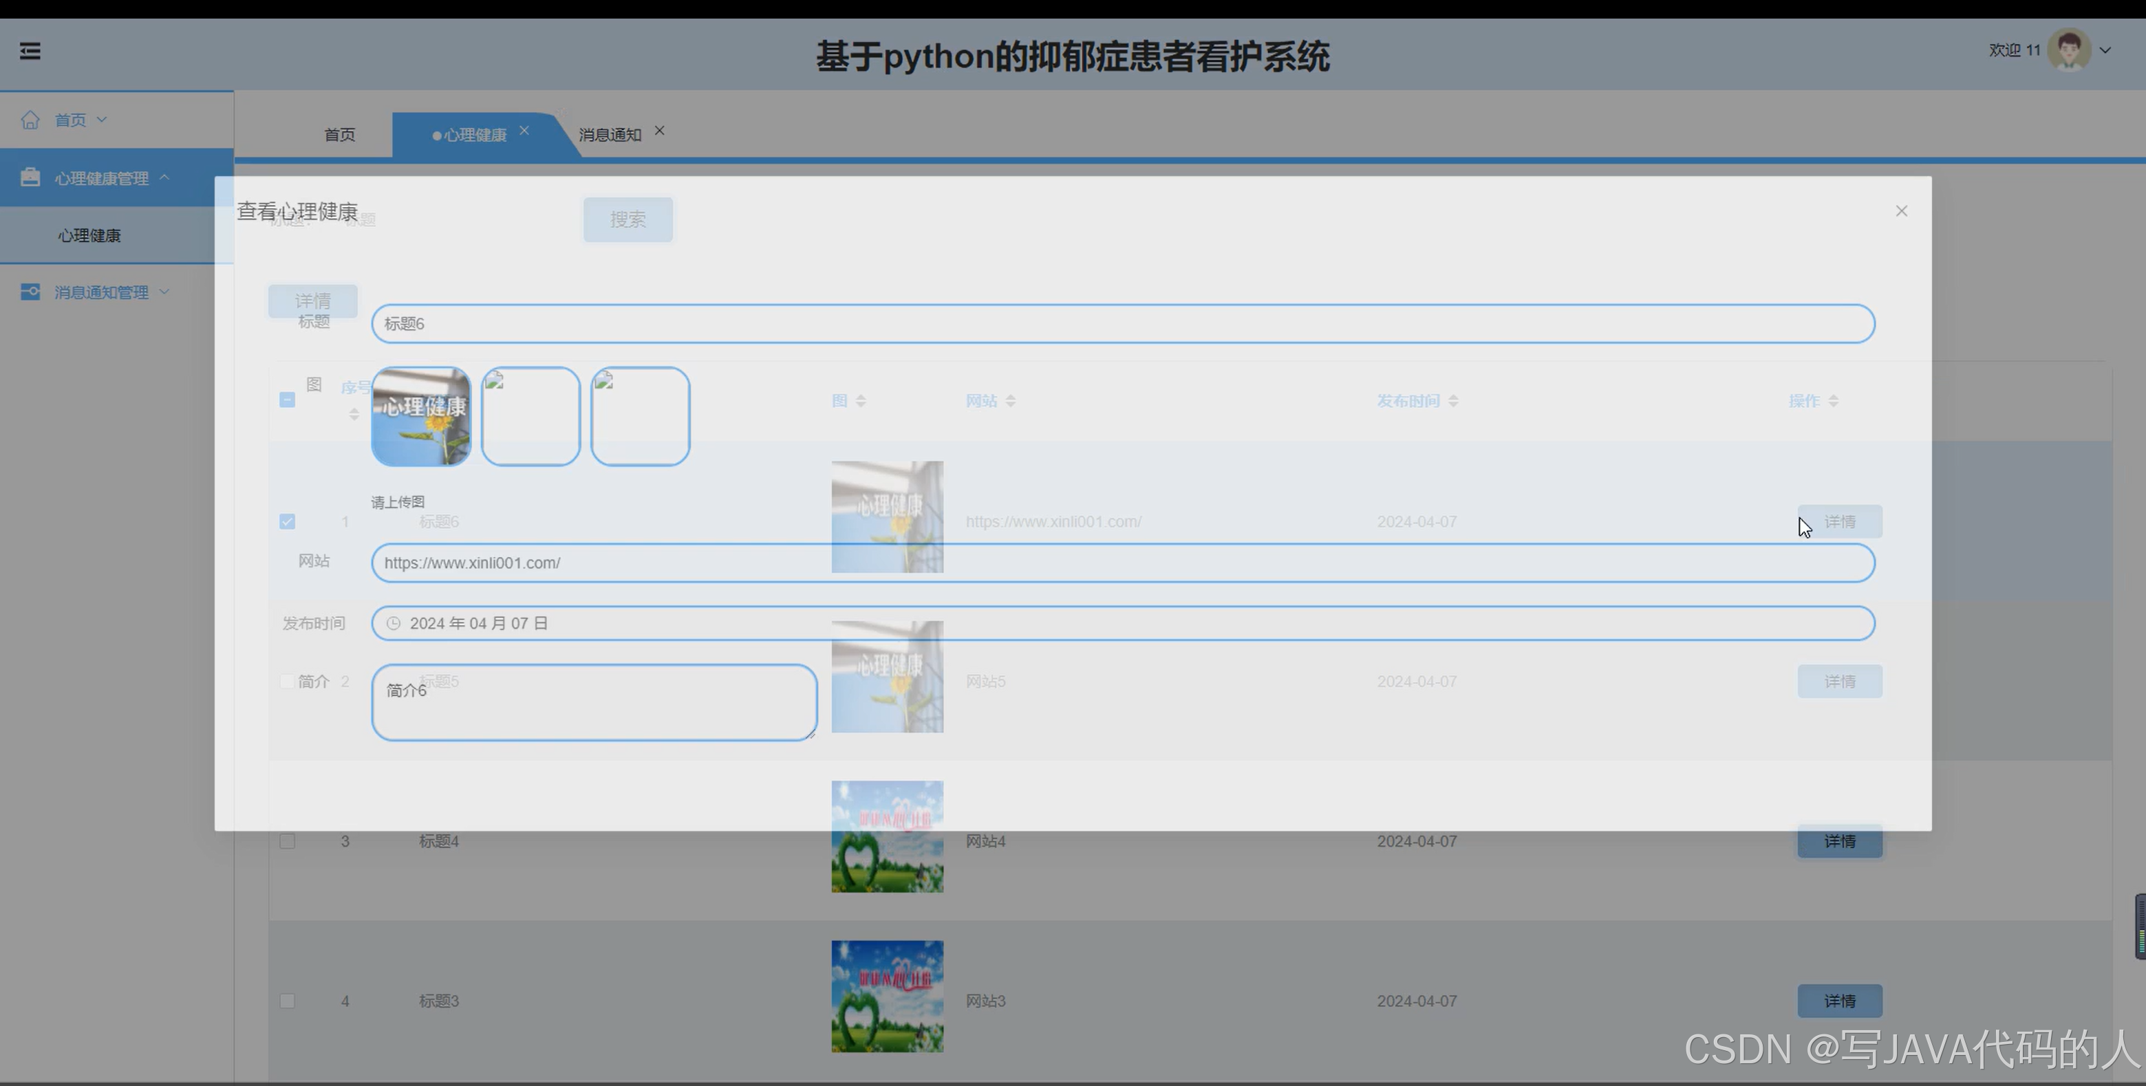Click the briefcase icon for 心理健康管理
The height and width of the screenshot is (1086, 2146).
coord(31,177)
